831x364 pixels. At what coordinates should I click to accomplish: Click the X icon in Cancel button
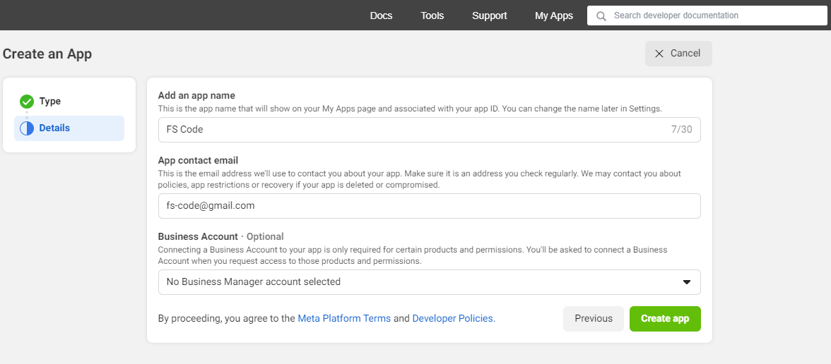coord(659,54)
